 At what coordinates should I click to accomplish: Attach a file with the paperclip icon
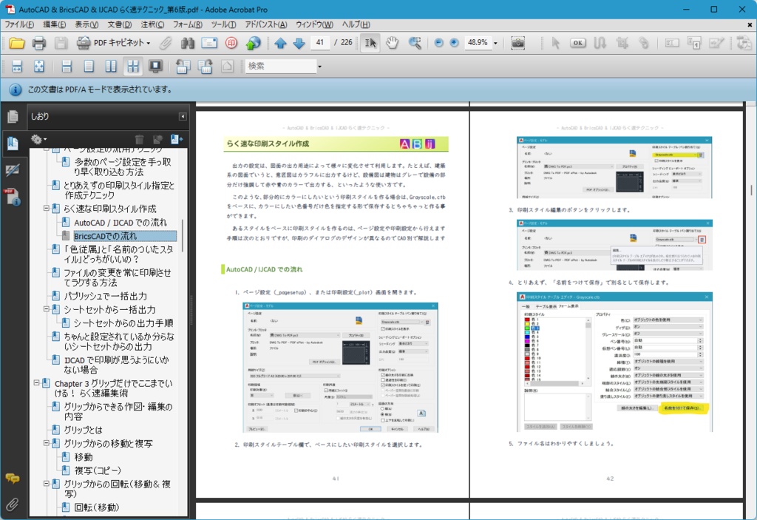(x=164, y=44)
